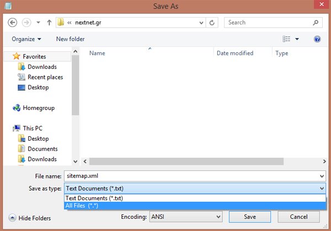Click the folder icon in address bar

pos(61,22)
